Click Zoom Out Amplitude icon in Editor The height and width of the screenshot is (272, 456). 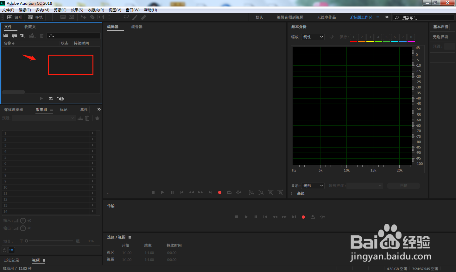(x=261, y=192)
